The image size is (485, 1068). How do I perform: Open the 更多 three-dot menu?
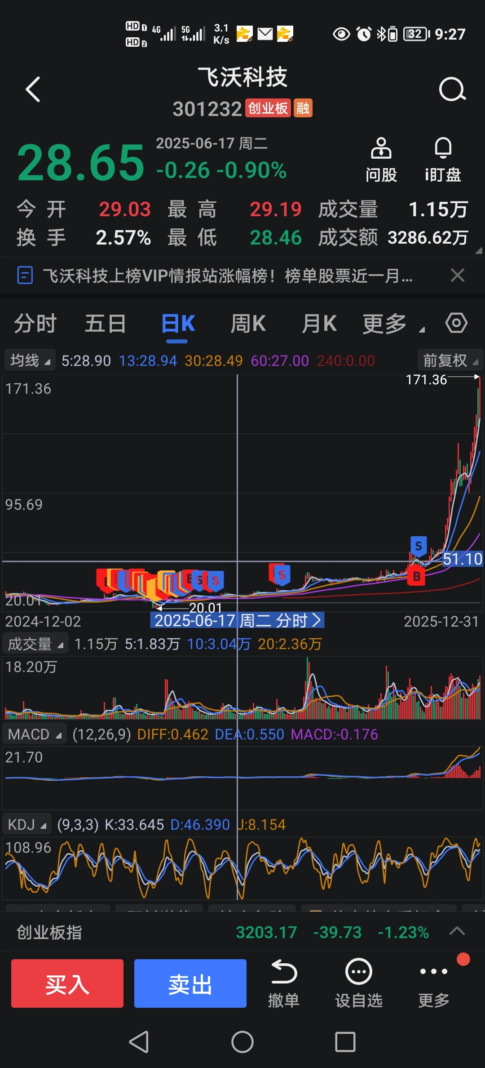tap(434, 984)
